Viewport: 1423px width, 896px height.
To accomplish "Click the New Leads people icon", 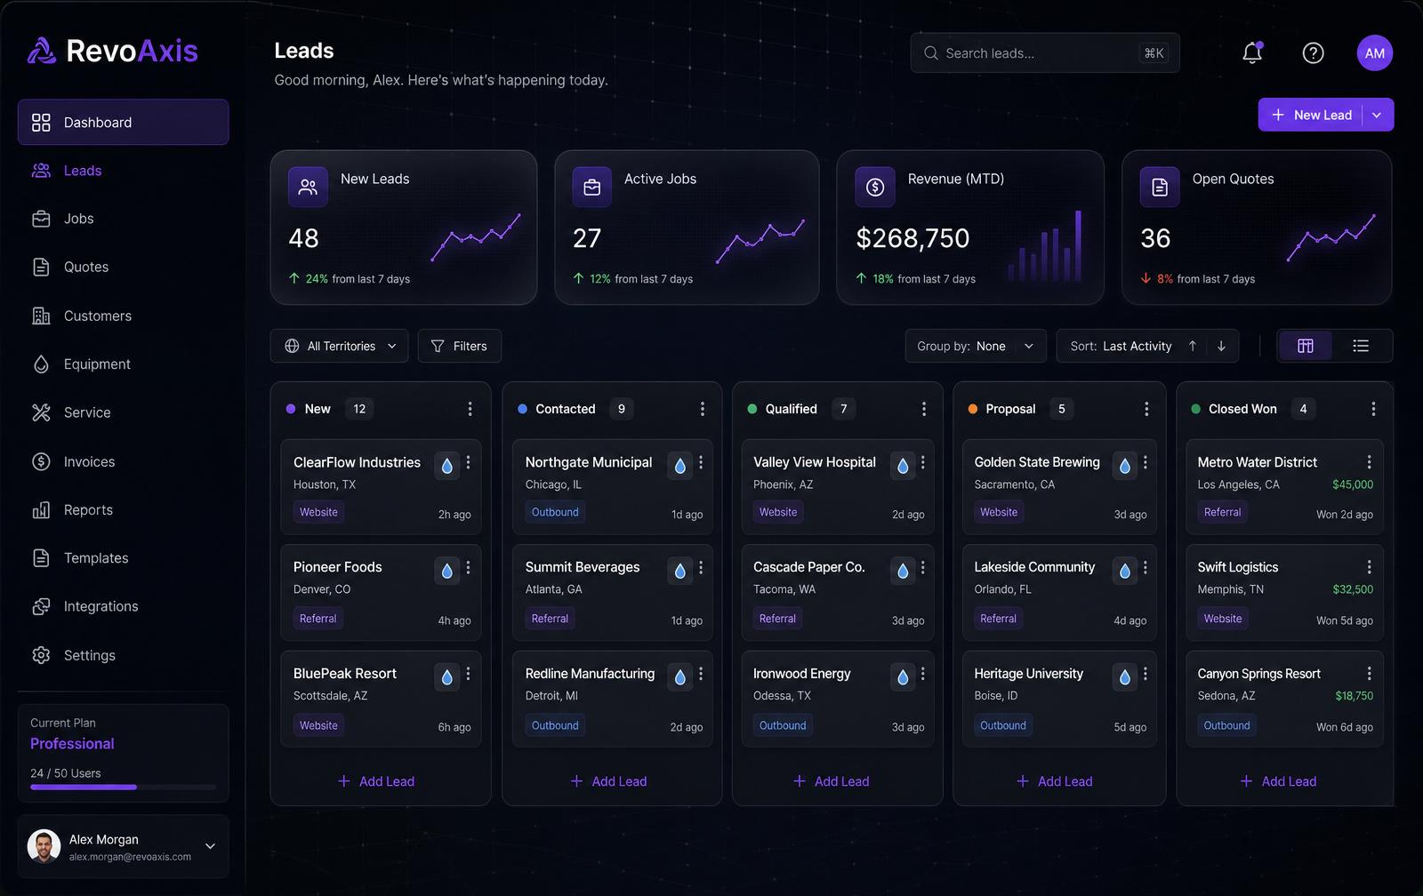I will (x=308, y=187).
